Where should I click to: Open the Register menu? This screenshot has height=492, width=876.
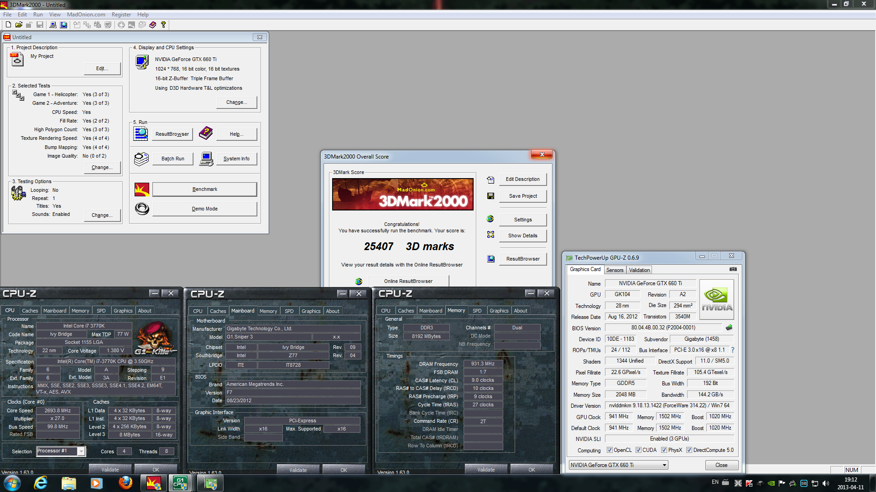121,15
